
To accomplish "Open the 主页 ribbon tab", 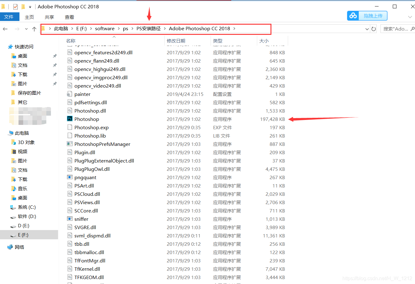I will point(29,17).
